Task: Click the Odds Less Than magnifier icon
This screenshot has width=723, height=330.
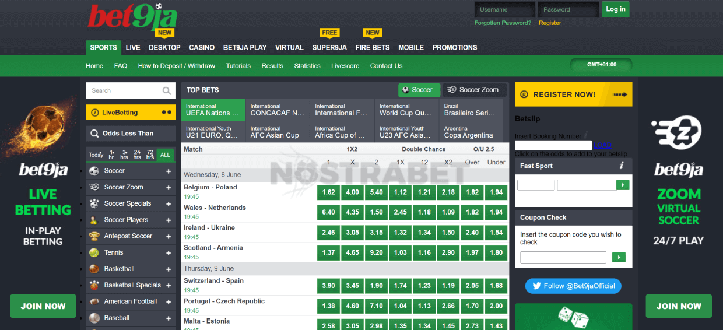Action: (94, 134)
